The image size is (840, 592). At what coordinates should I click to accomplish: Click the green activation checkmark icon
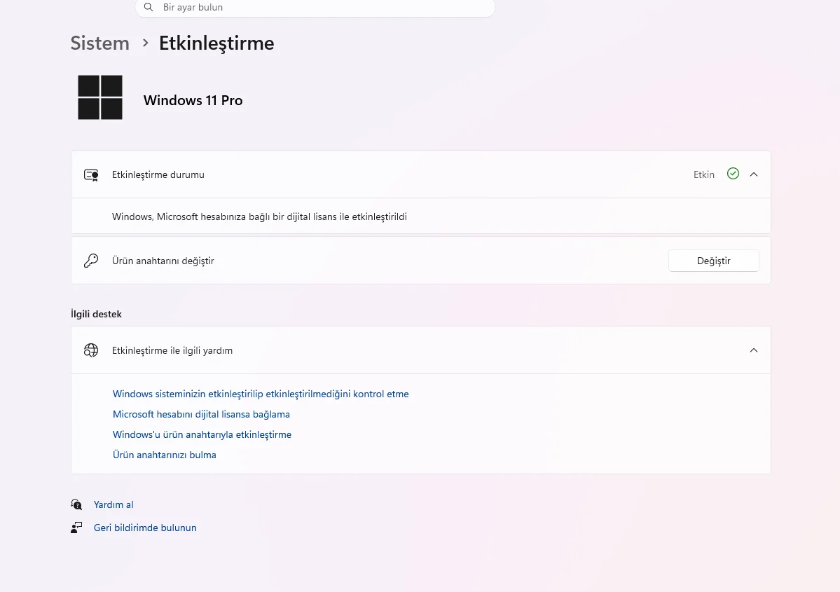(733, 174)
